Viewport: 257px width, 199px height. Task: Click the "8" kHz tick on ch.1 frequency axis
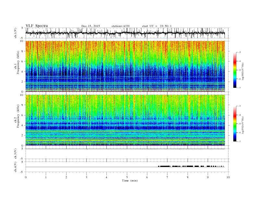pyautogui.click(x=23, y=51)
